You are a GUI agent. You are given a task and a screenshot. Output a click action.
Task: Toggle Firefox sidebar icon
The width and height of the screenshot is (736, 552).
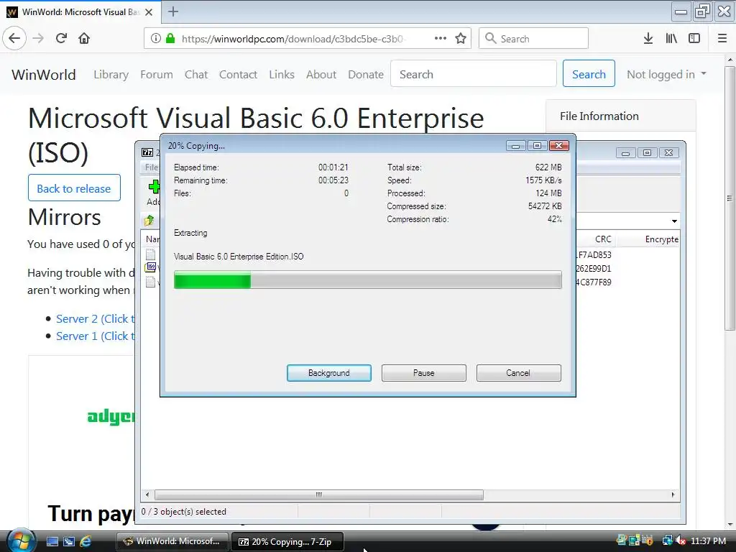[694, 39]
